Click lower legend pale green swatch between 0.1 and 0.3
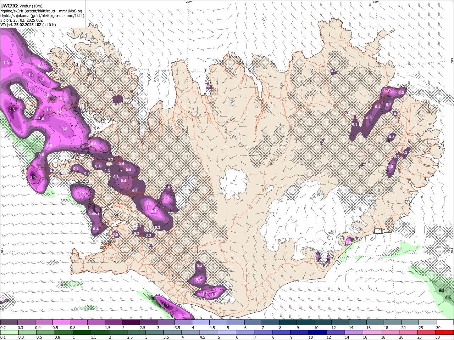This screenshot has height=340, width=454. [9, 333]
